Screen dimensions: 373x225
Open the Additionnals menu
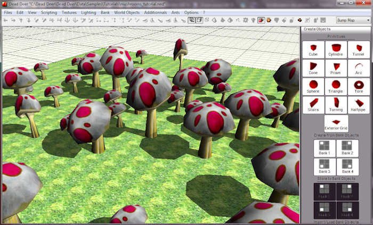point(156,13)
